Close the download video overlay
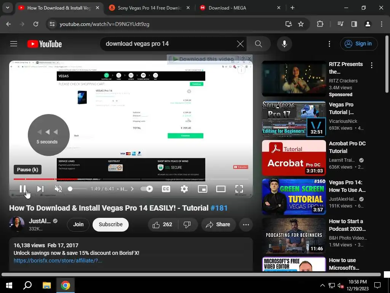Screen dimensions: 390x293 pos(249,58)
